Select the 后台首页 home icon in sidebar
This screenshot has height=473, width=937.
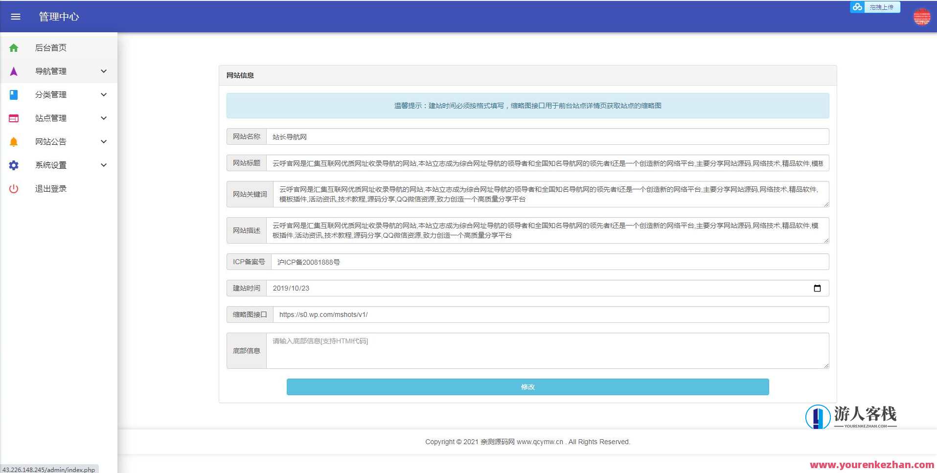tap(13, 47)
